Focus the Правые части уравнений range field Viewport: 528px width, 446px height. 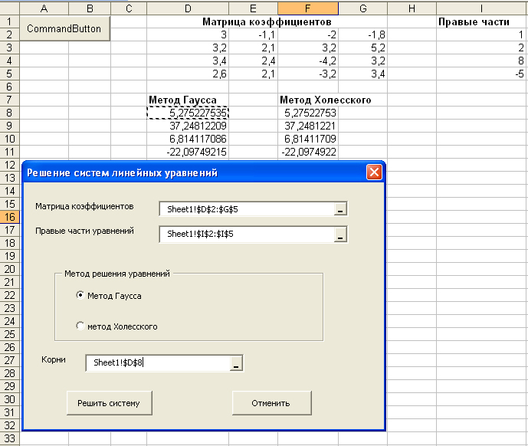point(247,234)
